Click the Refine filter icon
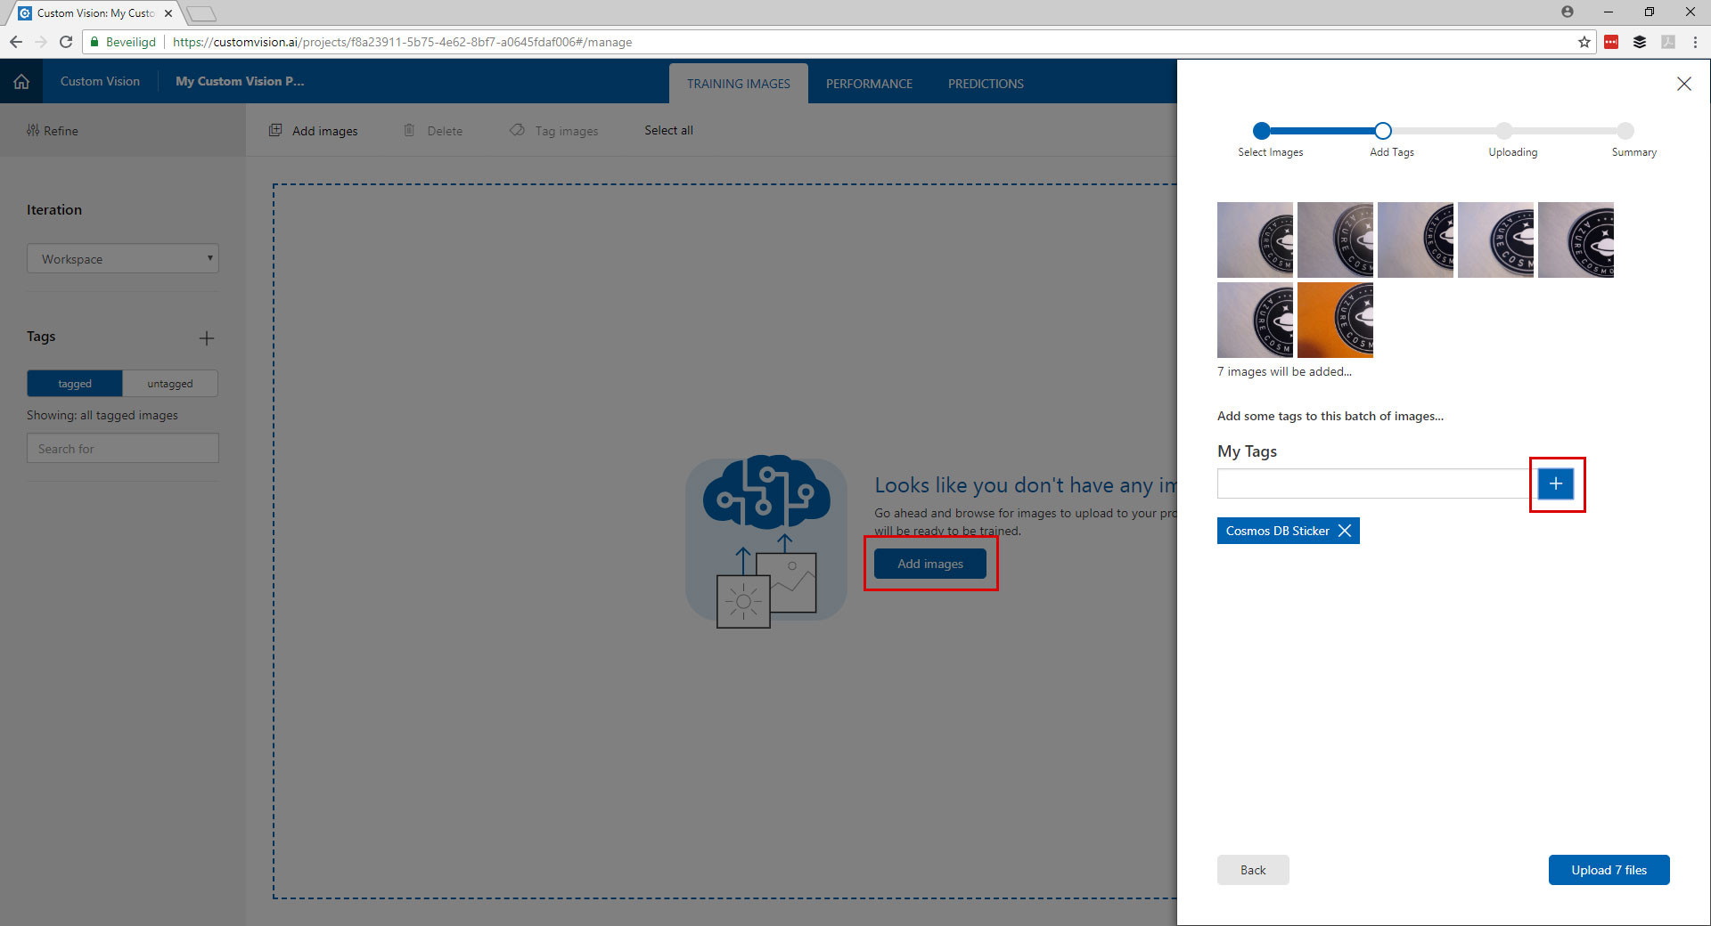Viewport: 1711px width, 926px height. 33,131
